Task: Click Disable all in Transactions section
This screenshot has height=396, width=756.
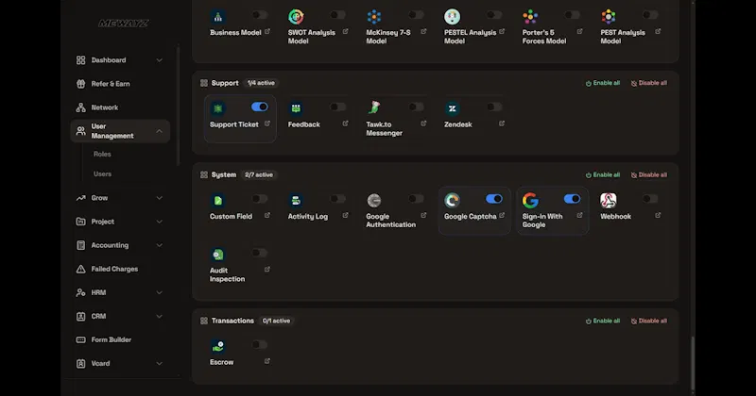Action: click(x=649, y=321)
